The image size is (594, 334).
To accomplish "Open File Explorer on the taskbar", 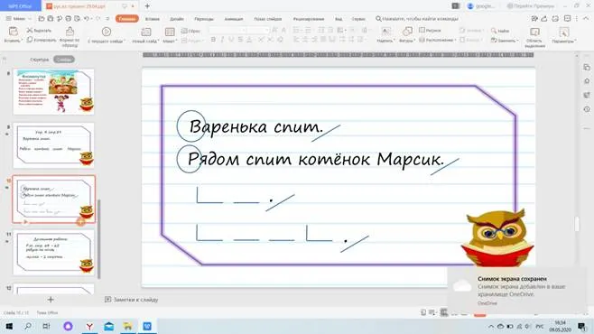I will click(x=128, y=326).
